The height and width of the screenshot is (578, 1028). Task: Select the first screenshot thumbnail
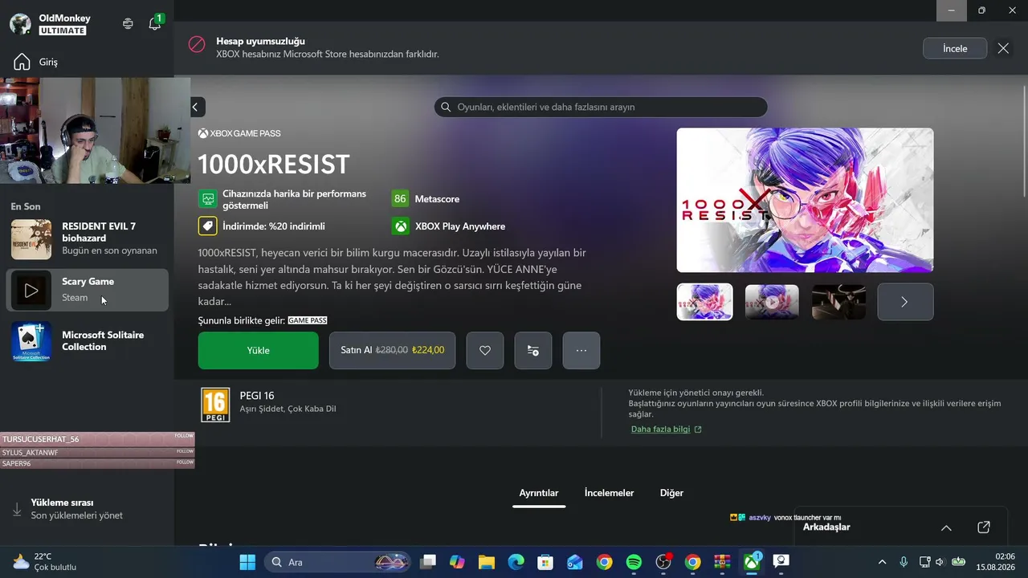click(704, 302)
